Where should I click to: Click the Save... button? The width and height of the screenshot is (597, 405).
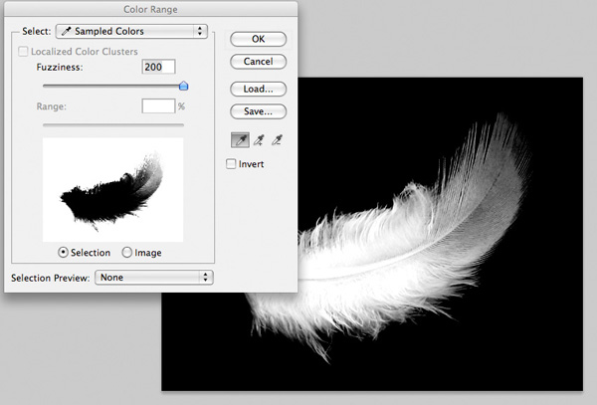pos(259,110)
